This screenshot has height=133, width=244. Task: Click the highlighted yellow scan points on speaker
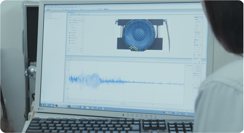point(133,47)
